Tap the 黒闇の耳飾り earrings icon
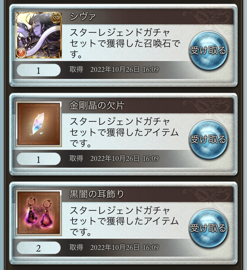 [x=39, y=213]
